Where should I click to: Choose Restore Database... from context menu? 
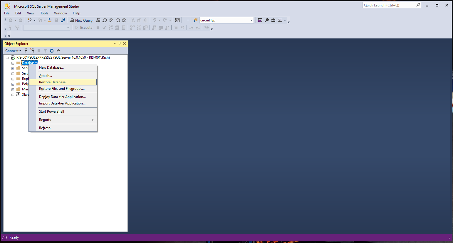pyautogui.click(x=63, y=82)
